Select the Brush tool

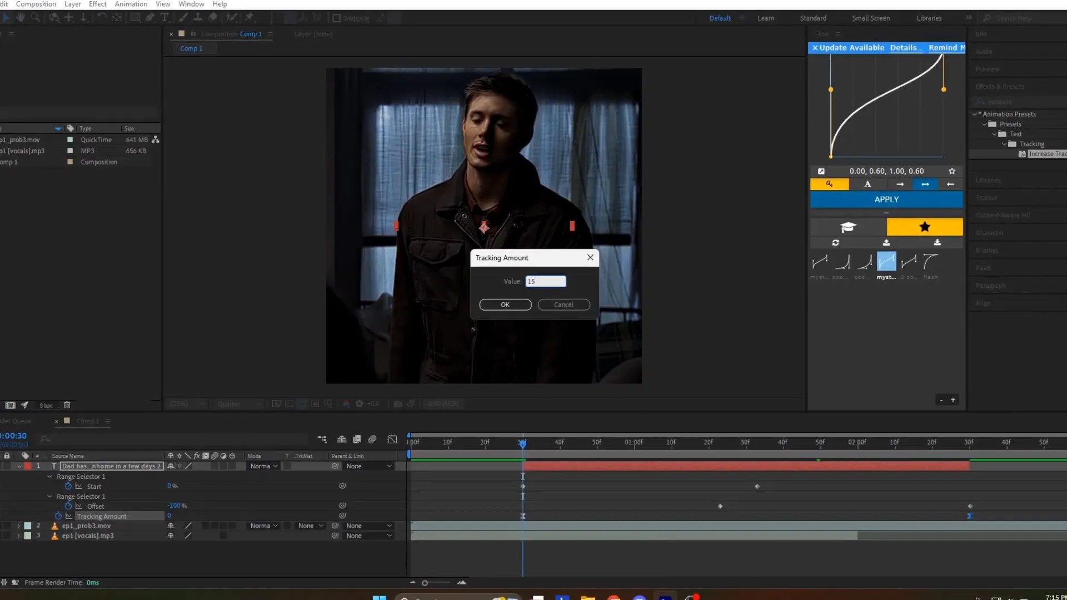(x=183, y=18)
